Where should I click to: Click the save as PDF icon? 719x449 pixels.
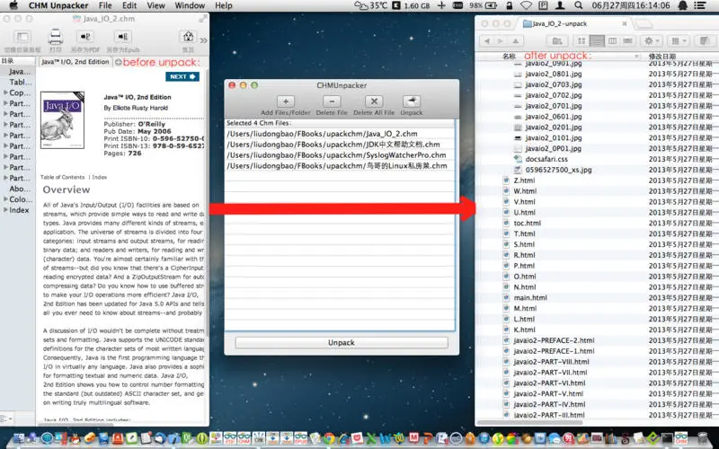tap(85, 37)
